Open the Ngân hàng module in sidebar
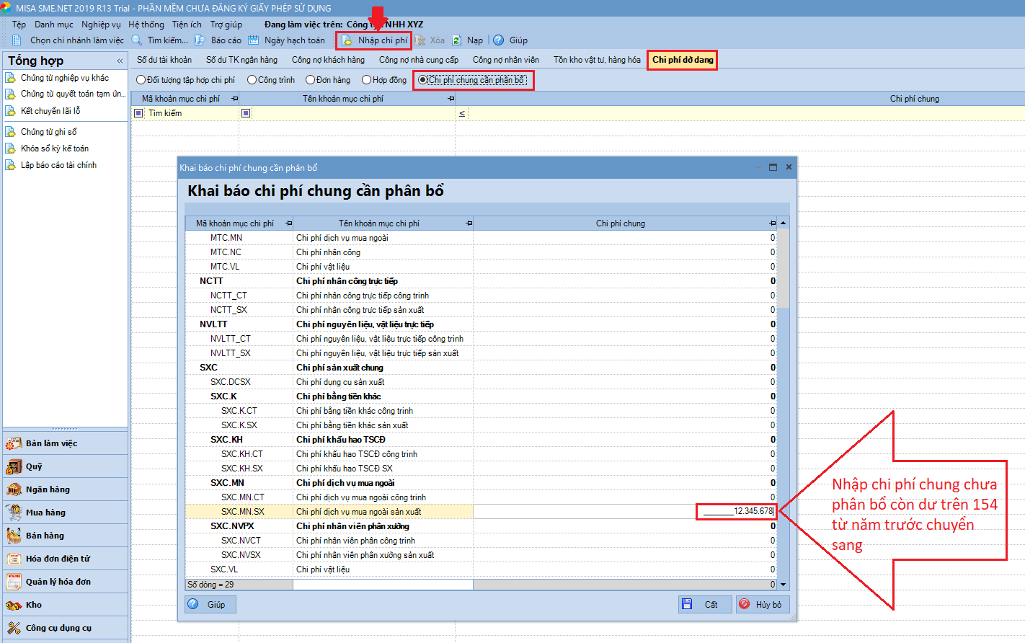 click(48, 489)
